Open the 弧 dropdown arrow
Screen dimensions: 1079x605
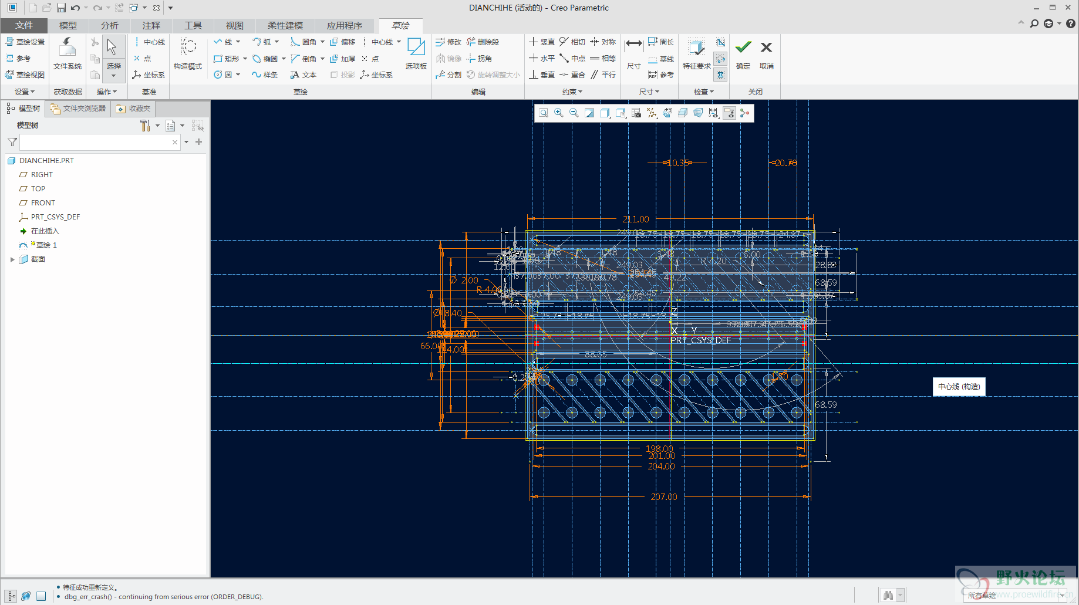pos(277,42)
